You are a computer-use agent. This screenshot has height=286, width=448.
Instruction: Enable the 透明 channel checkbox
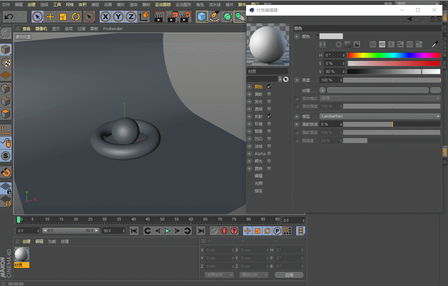point(269,109)
